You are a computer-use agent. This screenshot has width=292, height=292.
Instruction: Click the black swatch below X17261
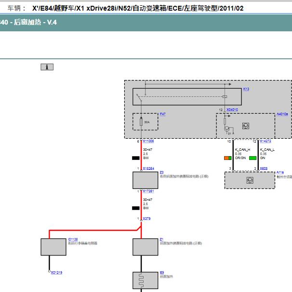pos(136,208)
